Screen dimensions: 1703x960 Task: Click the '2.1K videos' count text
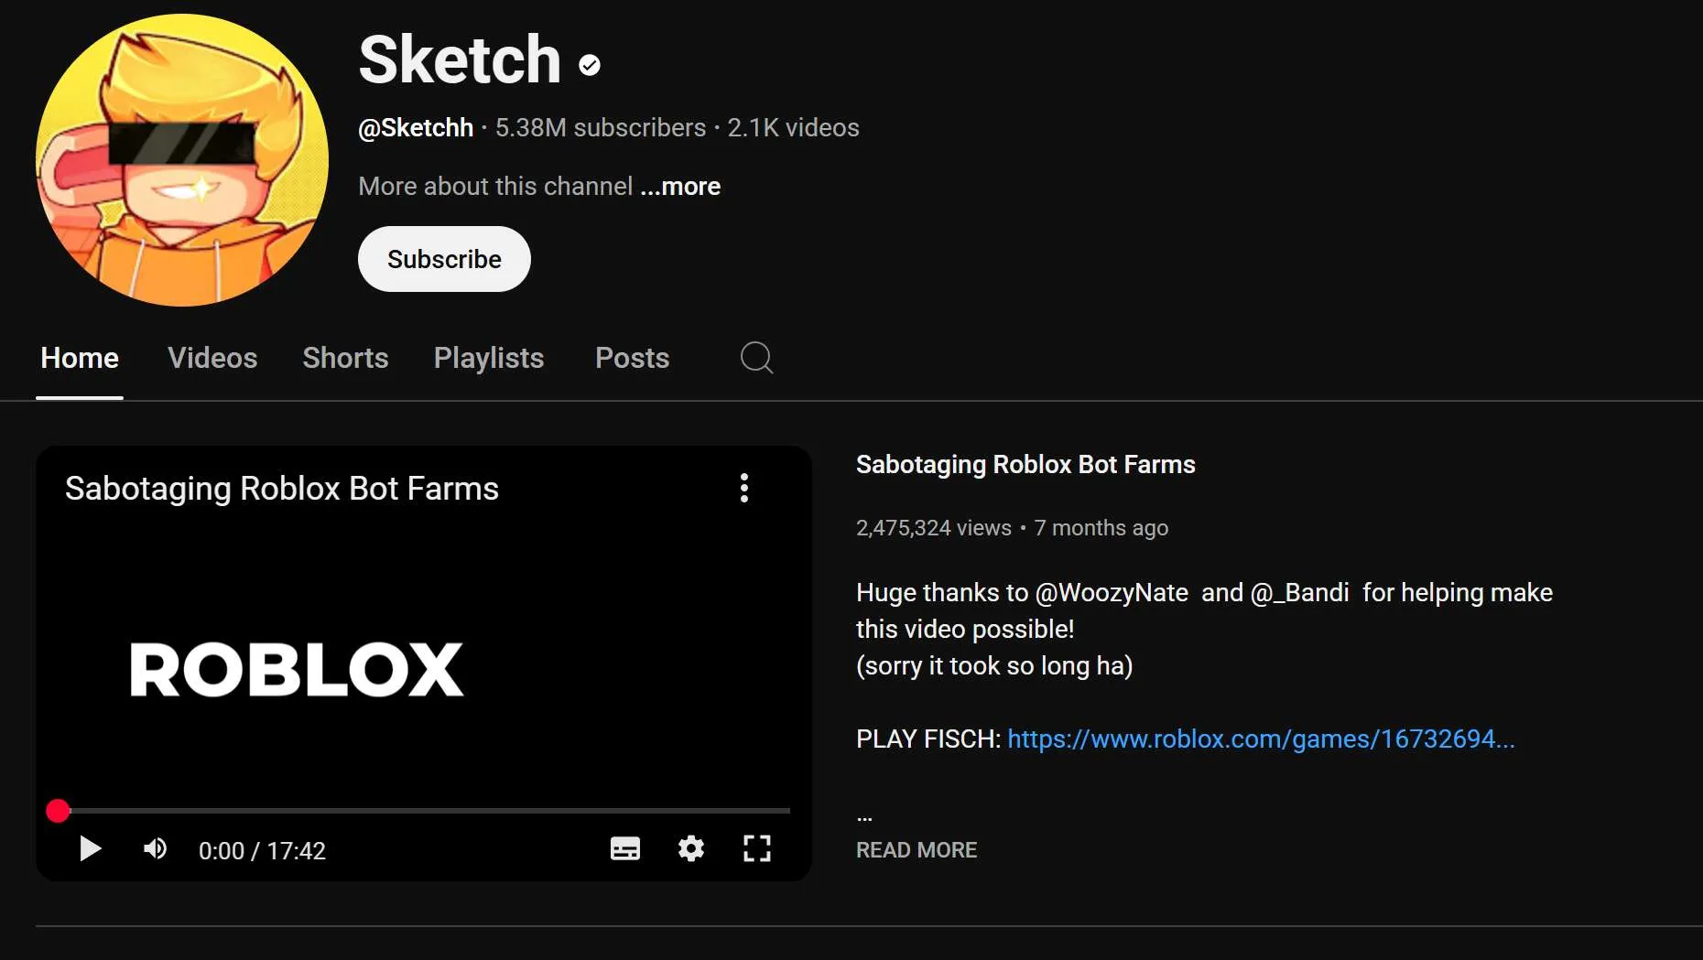coord(794,128)
